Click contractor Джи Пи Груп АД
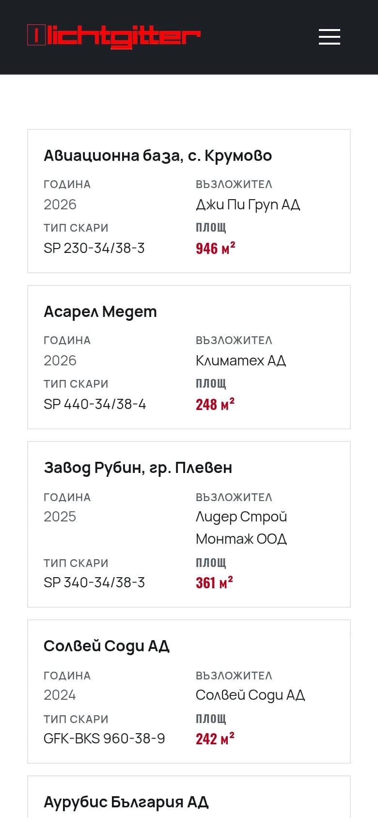The width and height of the screenshot is (378, 818). point(248,204)
